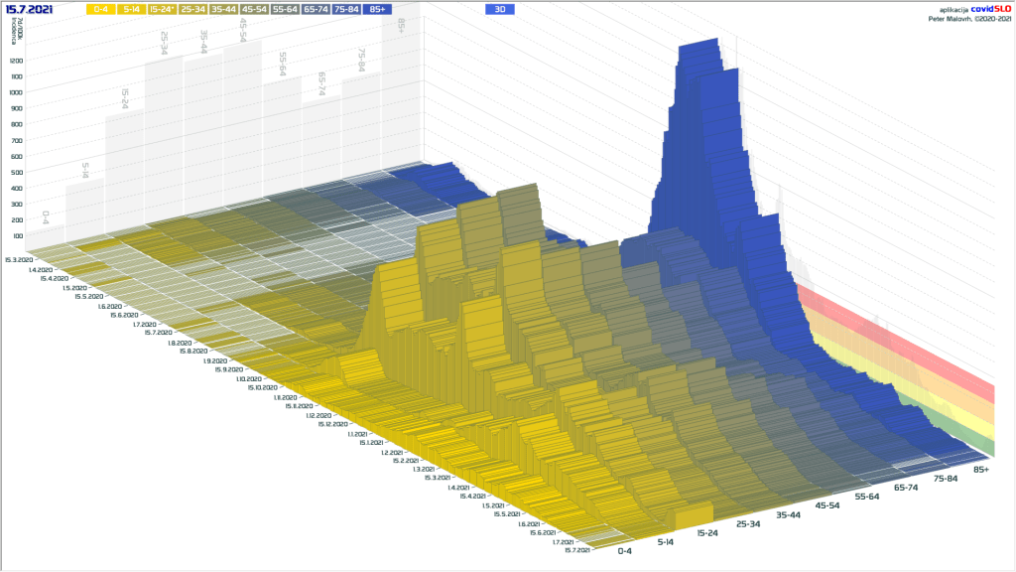Disable the 55-64 age group in legend
The width and height of the screenshot is (1016, 572).
tap(285, 9)
